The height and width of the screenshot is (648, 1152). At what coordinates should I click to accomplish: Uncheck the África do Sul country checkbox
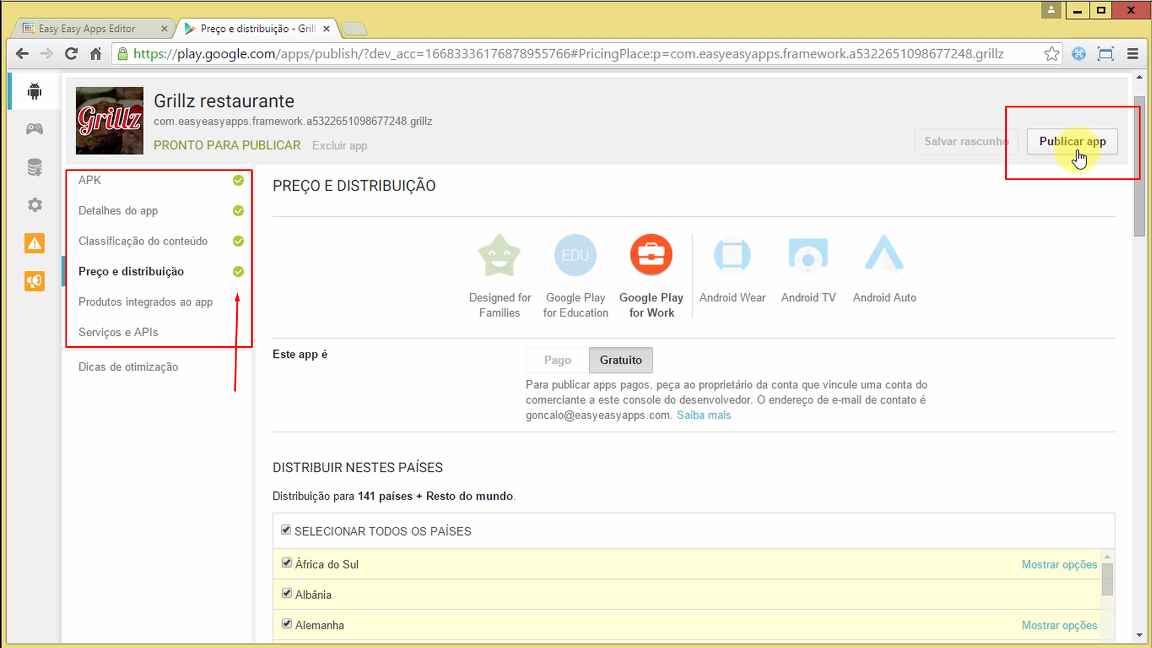tap(286, 562)
